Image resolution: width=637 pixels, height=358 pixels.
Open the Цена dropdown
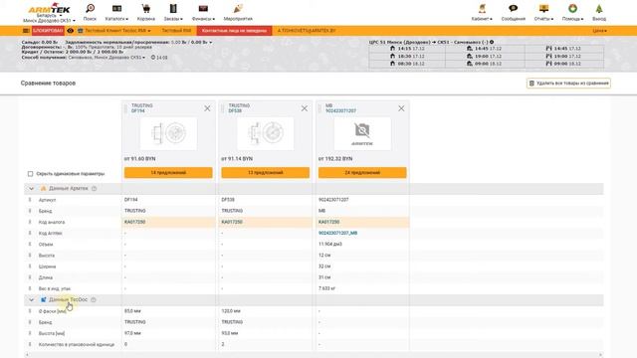tap(599, 31)
